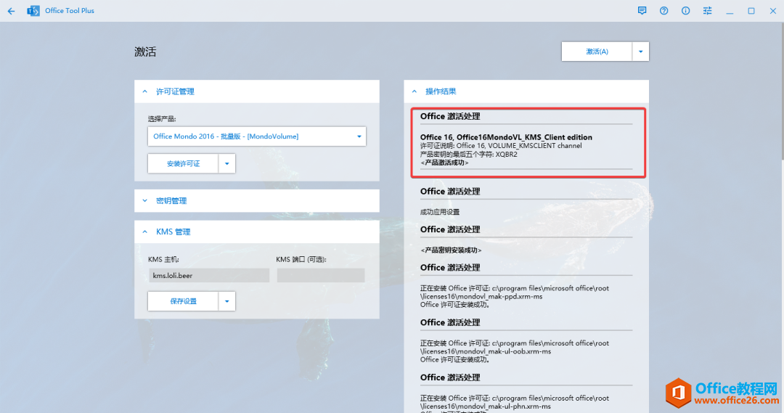Open the 激活(A) dropdown arrow
Viewport: 784px width, 413px height.
(x=640, y=52)
